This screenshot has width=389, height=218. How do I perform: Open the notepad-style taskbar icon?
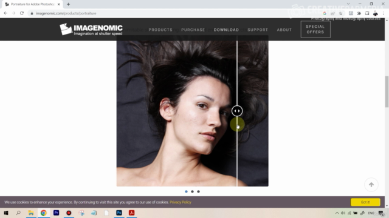coord(94,213)
